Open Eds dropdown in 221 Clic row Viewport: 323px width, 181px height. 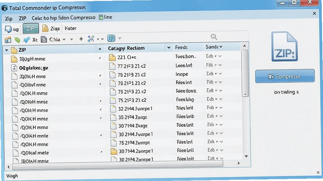[x=220, y=56]
